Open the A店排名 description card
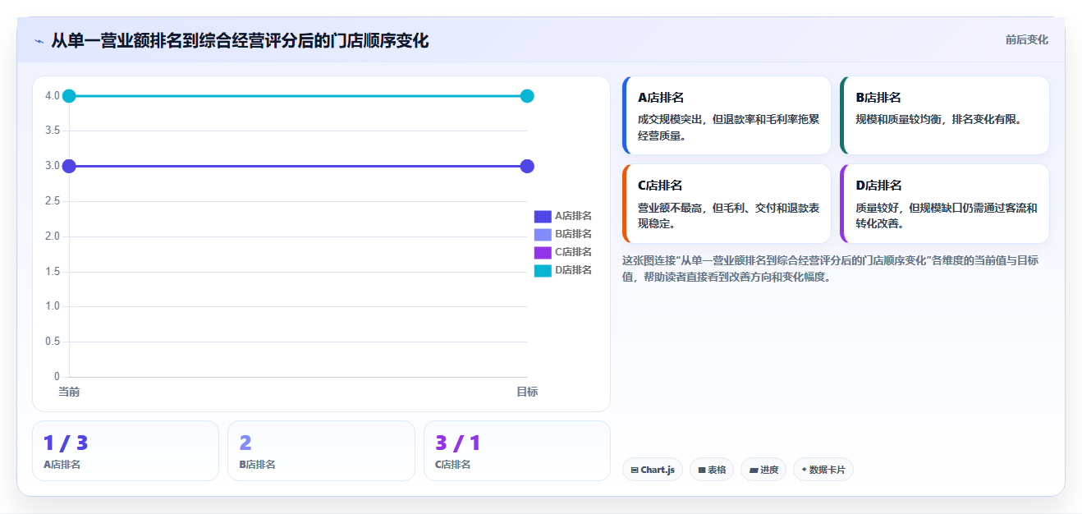The height and width of the screenshot is (514, 1082). (x=727, y=116)
